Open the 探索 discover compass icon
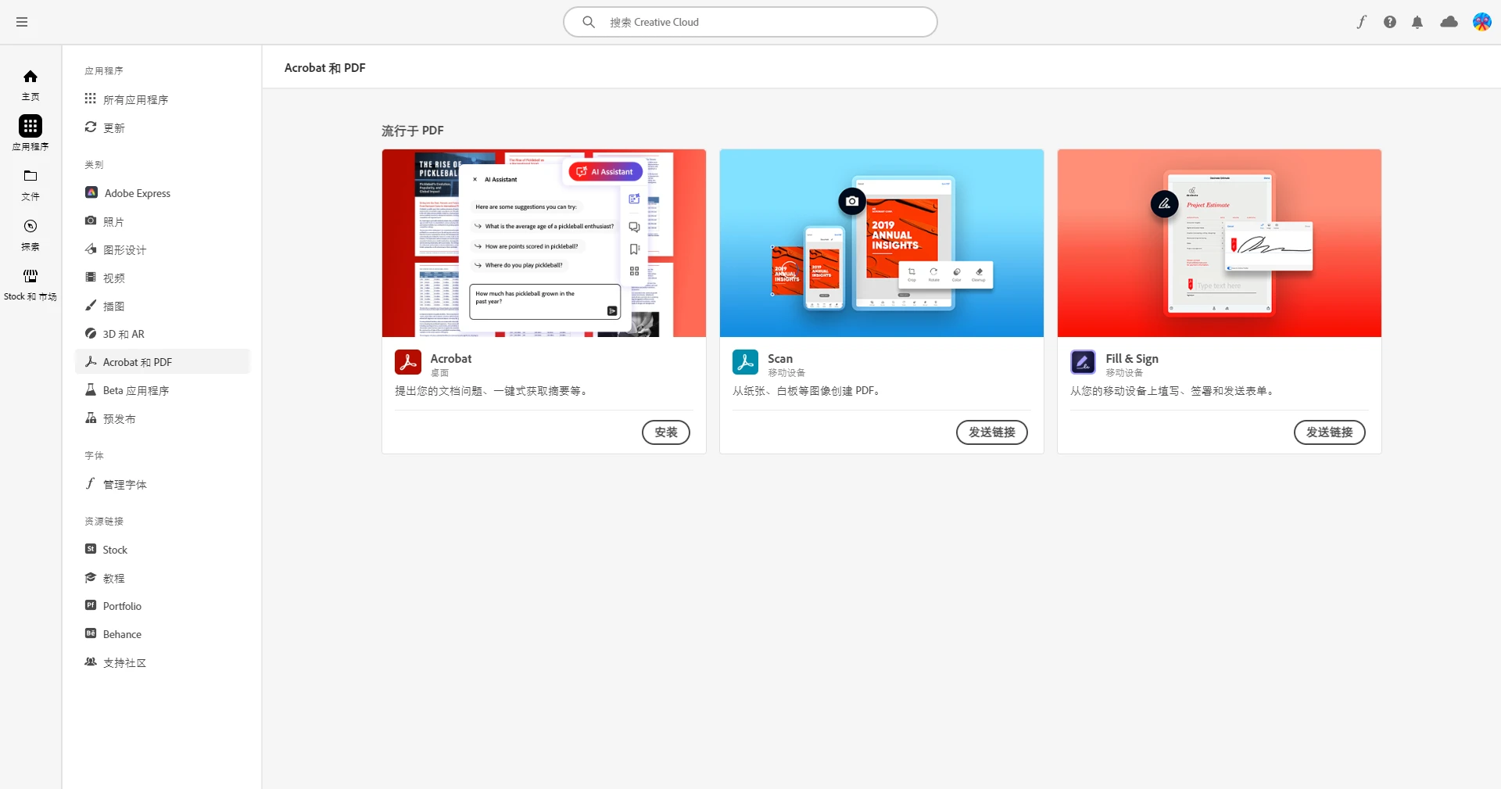 (30, 226)
